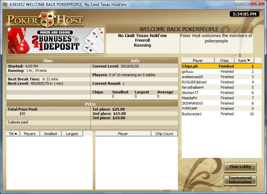The width and height of the screenshot is (267, 194).
Task: Select player Kevathallam4 in standings
Action: 222,87
